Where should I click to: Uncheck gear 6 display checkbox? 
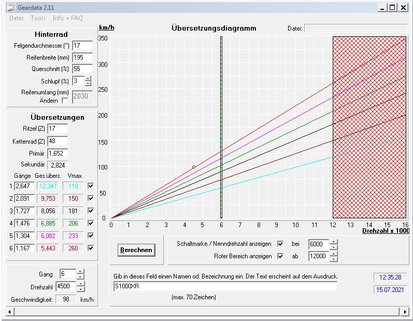pyautogui.click(x=91, y=248)
